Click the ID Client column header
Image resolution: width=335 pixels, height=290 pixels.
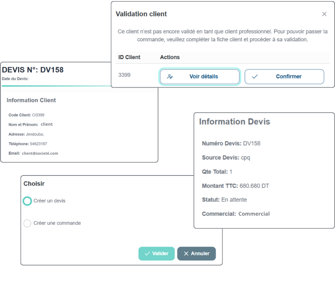129,57
